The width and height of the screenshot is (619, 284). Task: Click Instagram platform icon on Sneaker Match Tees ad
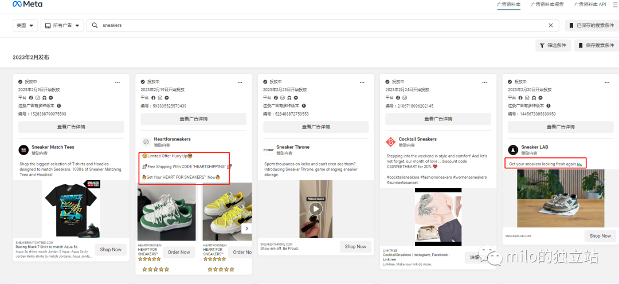click(38, 98)
